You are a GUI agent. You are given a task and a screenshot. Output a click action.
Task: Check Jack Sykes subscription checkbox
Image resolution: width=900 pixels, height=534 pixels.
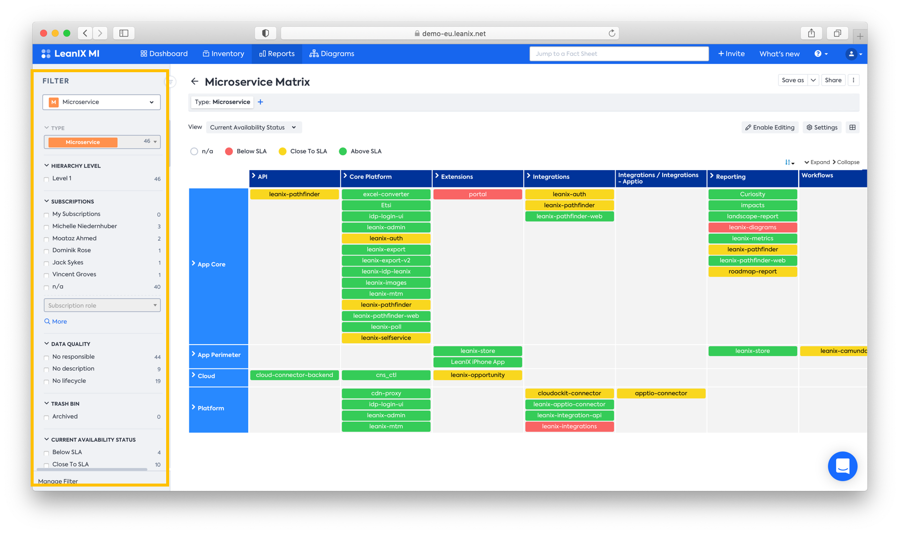[x=46, y=263]
